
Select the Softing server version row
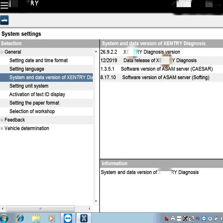click(x=161, y=77)
